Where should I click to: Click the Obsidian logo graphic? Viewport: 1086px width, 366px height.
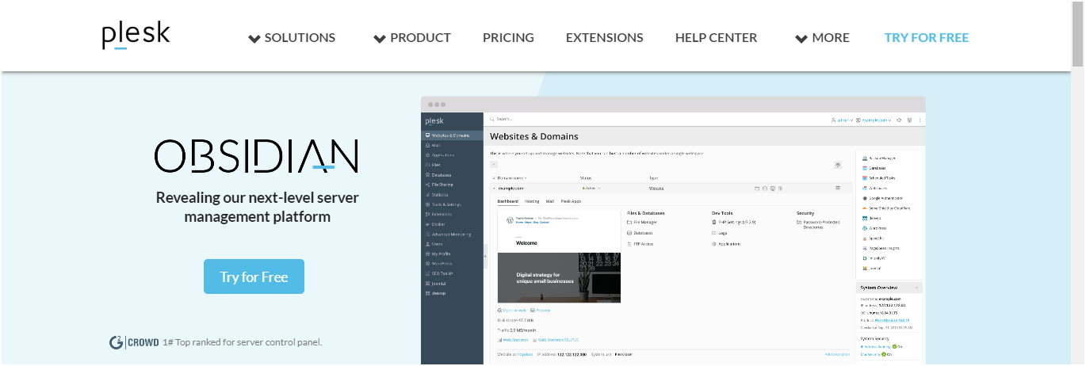coord(256,156)
